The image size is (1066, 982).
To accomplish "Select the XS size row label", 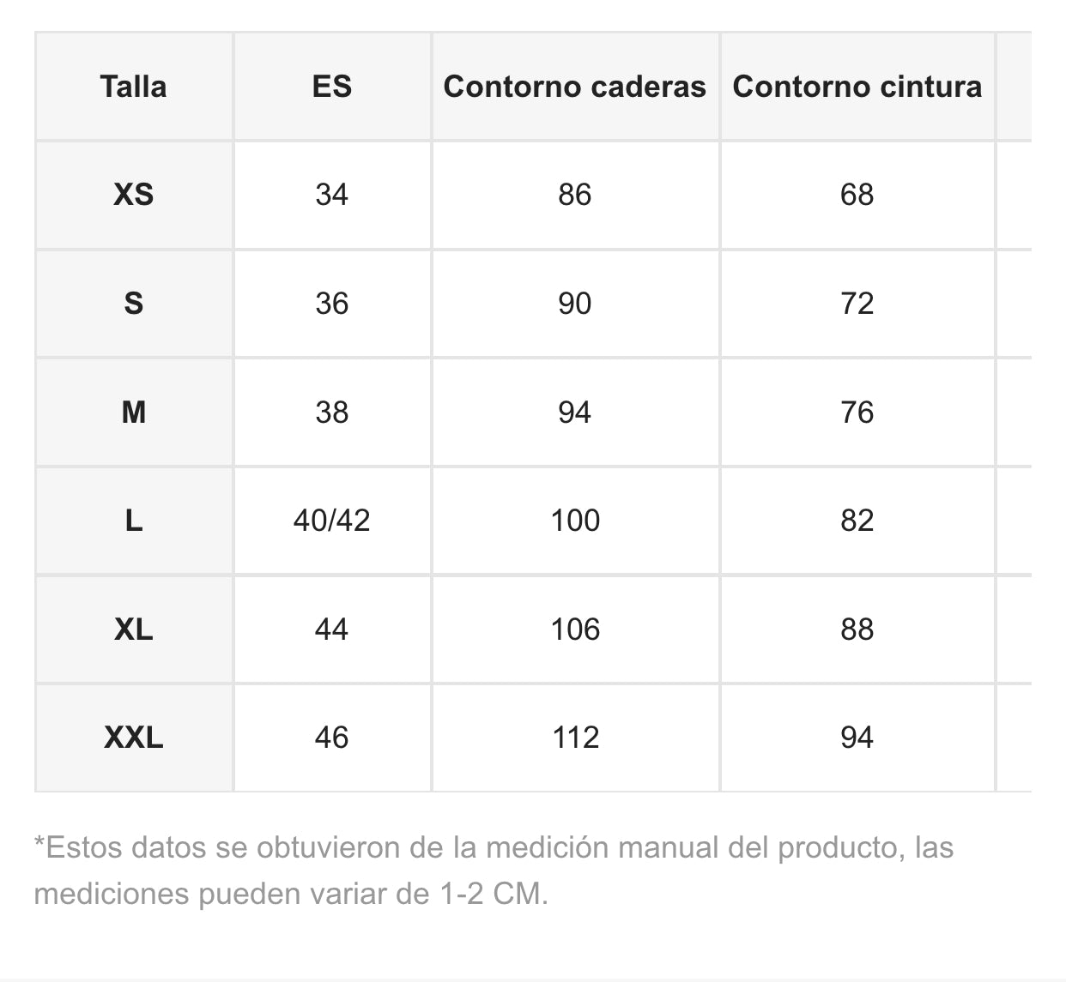I will tap(133, 195).
